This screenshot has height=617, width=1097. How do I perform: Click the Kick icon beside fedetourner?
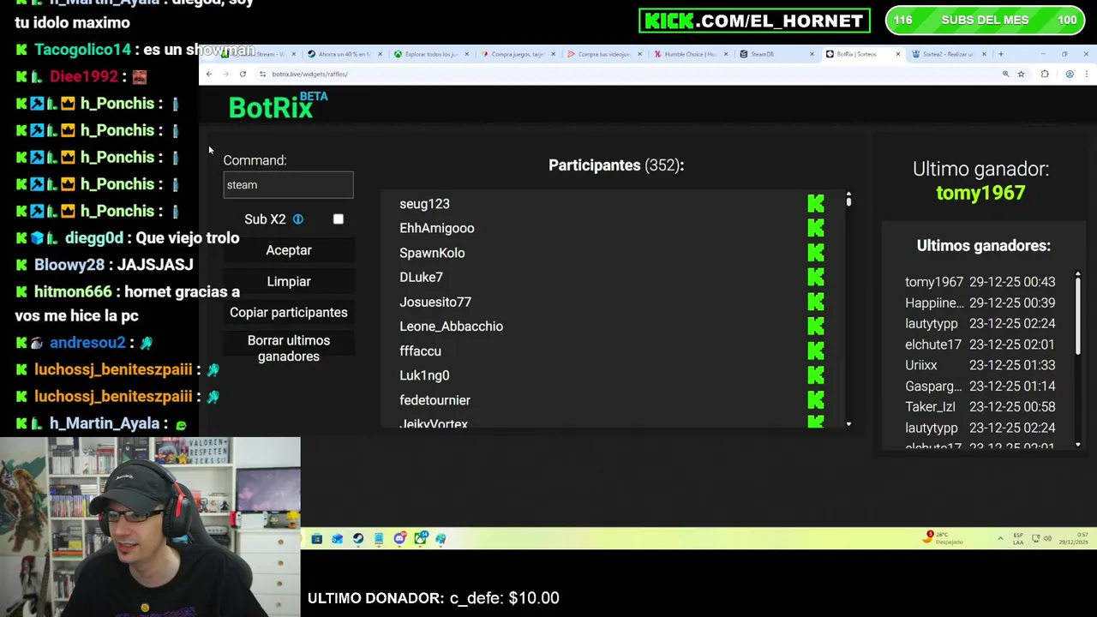(816, 400)
